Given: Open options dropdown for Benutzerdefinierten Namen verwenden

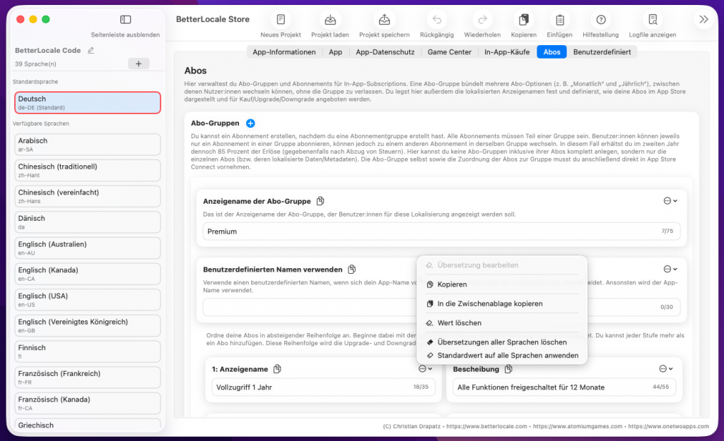Looking at the screenshot, I should coord(670,269).
